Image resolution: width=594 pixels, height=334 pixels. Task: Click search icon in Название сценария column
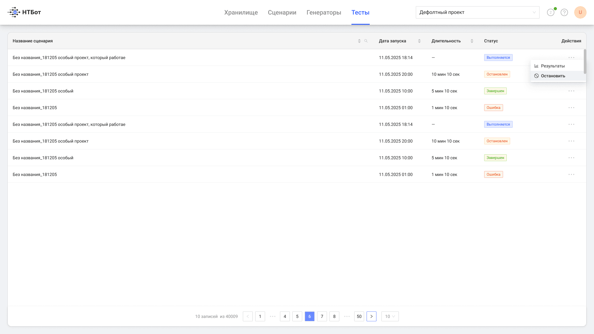(366, 41)
